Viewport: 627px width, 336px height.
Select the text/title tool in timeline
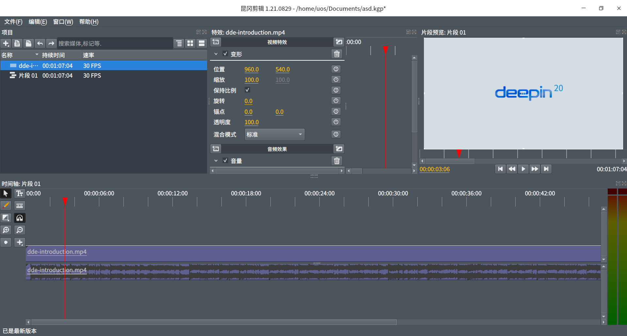coord(20,193)
